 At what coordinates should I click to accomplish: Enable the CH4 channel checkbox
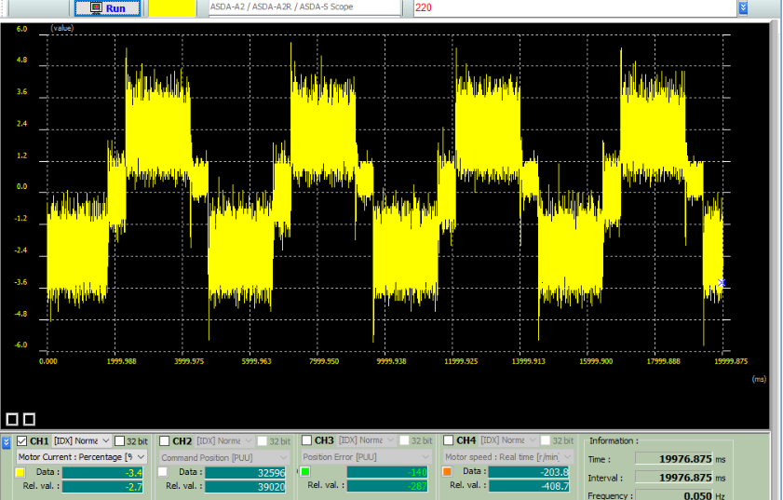pyautogui.click(x=448, y=440)
